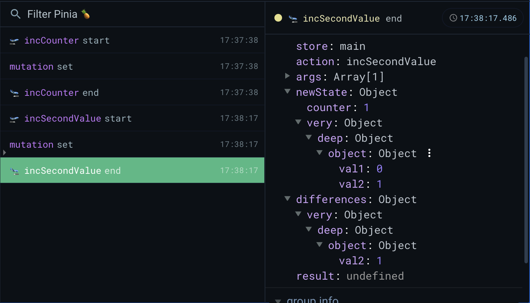Select the incCounter end event
The width and height of the screenshot is (530, 303).
point(132,92)
